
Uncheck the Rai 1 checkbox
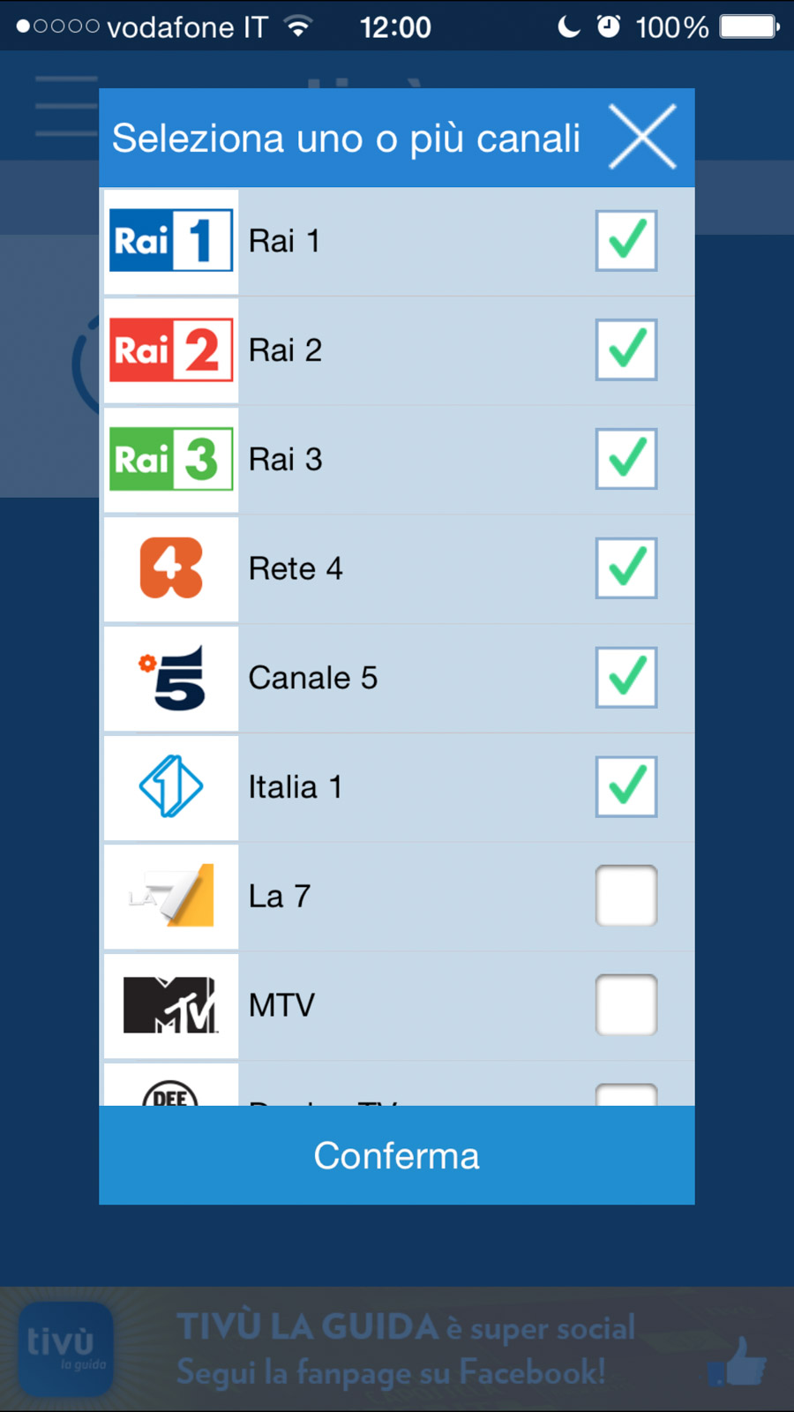pyautogui.click(x=626, y=241)
